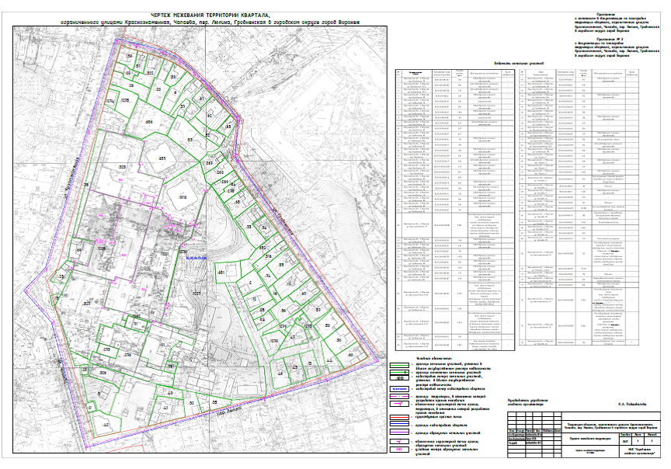Screen dimensions: 671x469
Task: Select land parcel number 323
Action: pos(122,167)
